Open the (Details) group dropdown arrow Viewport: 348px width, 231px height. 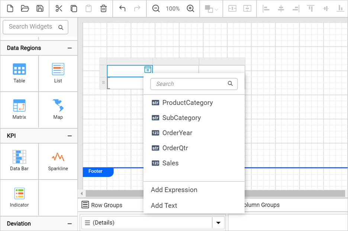coord(218,223)
